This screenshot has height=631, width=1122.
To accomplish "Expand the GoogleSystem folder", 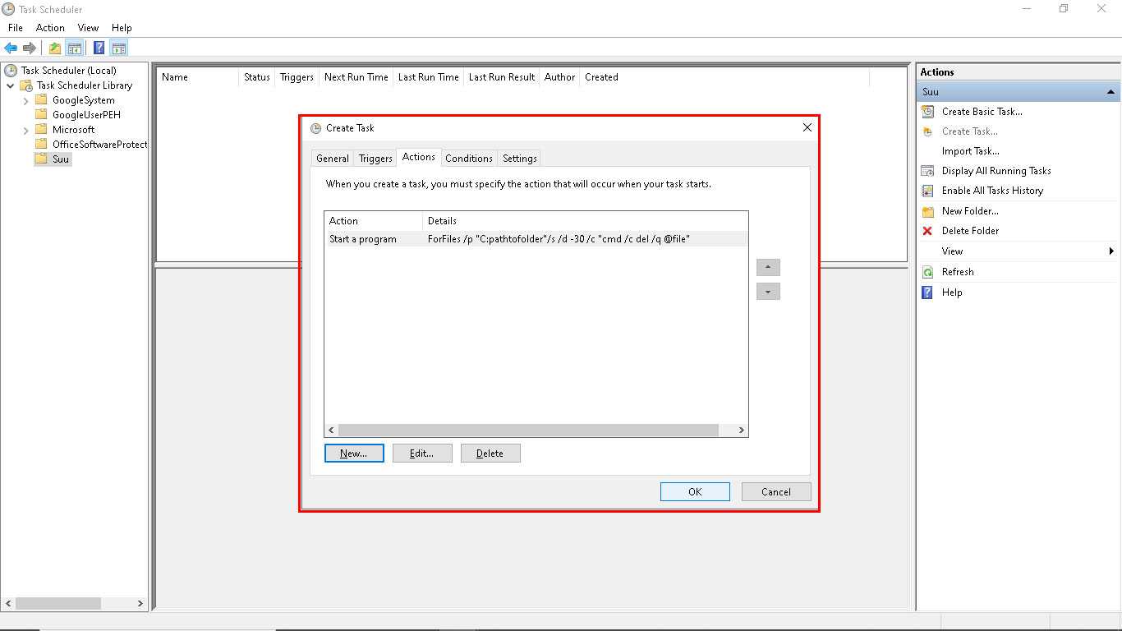I will click(25, 99).
